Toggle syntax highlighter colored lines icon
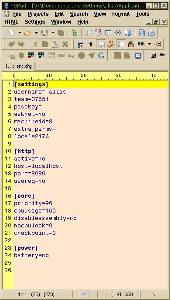171x300 pixels. point(101,45)
